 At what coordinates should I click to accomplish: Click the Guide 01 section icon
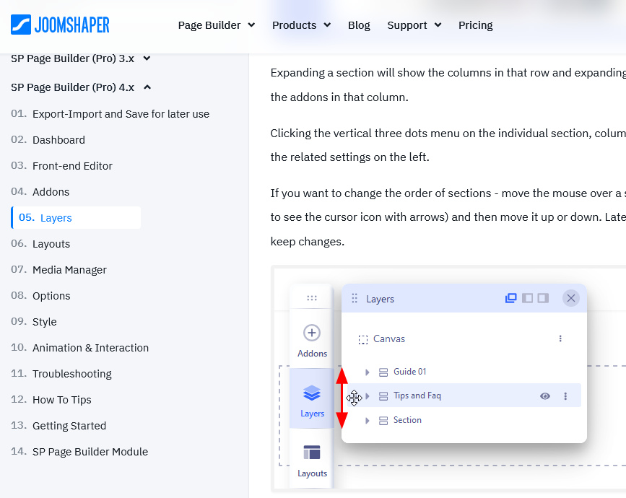[383, 372]
